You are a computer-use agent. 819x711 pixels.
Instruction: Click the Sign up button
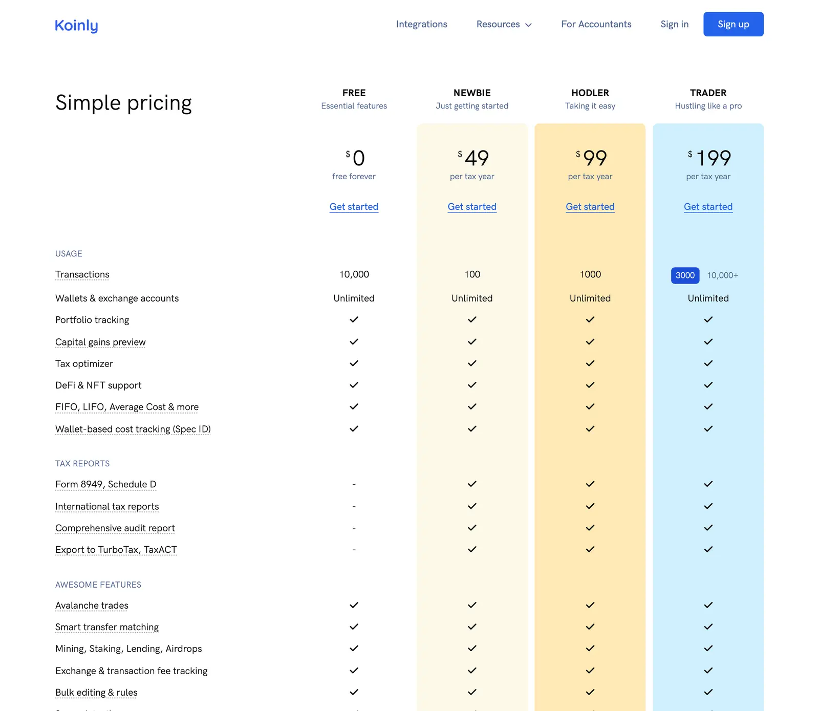(734, 24)
